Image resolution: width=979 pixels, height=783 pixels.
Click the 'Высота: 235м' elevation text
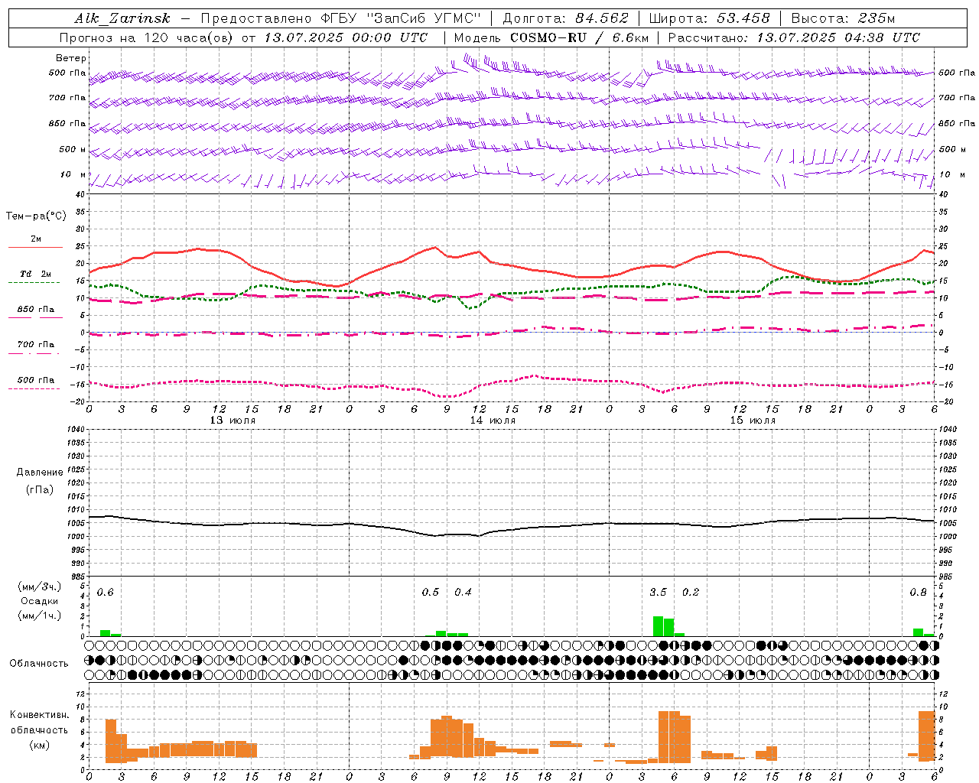coord(843,18)
